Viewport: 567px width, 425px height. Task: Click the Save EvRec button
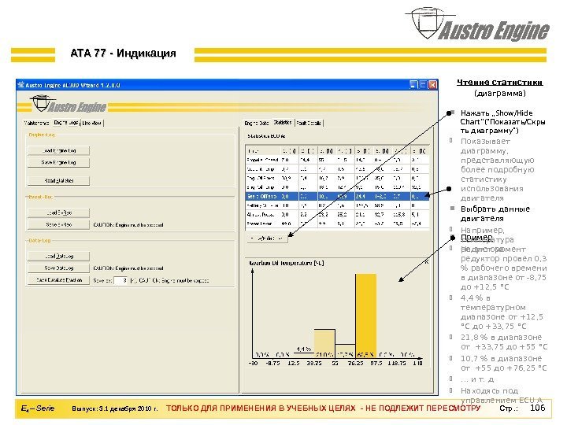coord(58,224)
